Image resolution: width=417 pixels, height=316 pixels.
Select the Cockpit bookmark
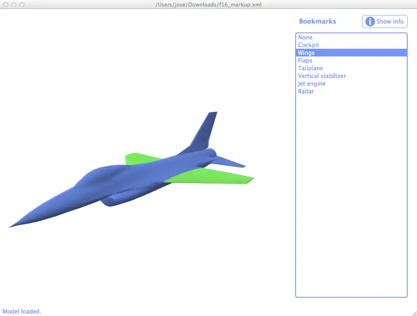tap(351, 45)
